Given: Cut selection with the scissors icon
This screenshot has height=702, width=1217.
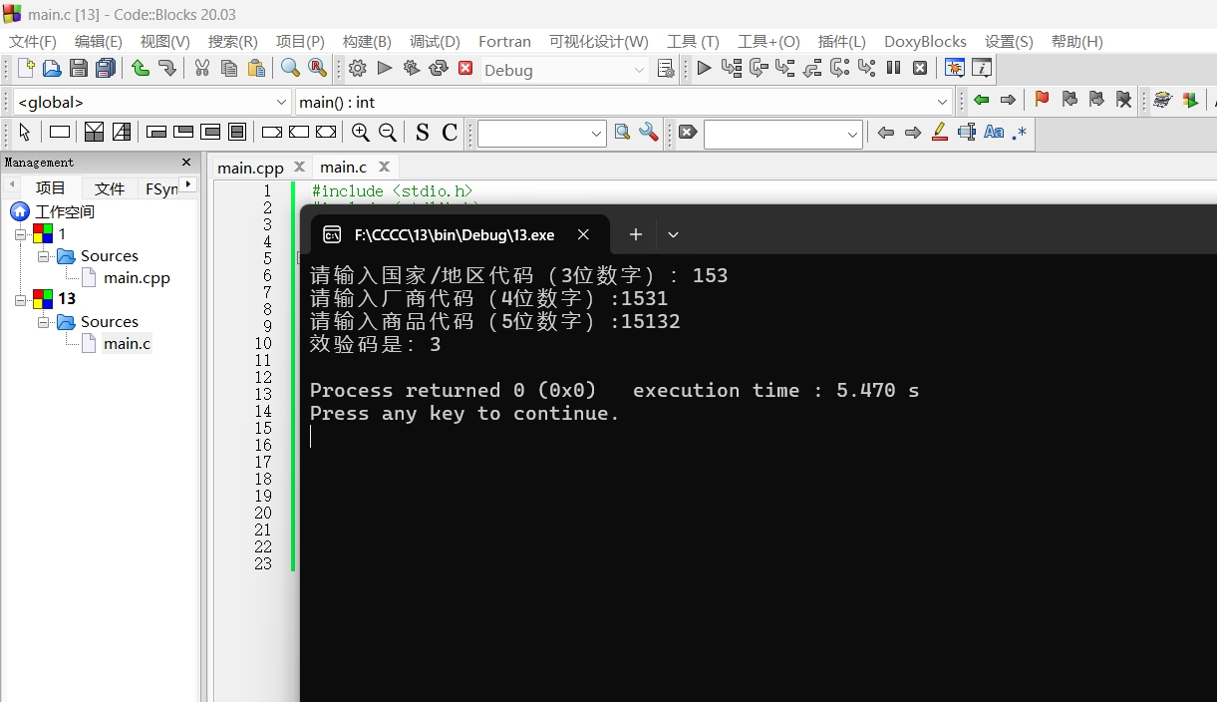Looking at the screenshot, I should click(202, 68).
